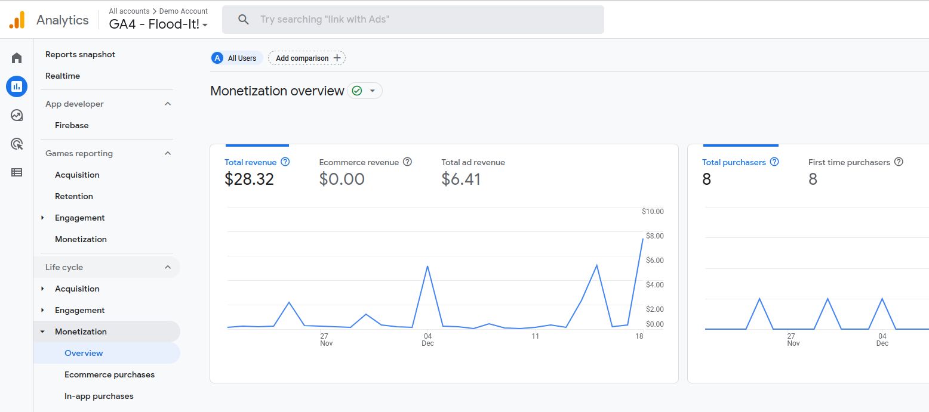Click the Add comparison button
This screenshot has width=929, height=412.
(306, 58)
